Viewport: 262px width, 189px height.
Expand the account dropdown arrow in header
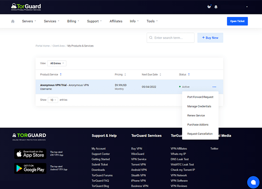[247, 7]
